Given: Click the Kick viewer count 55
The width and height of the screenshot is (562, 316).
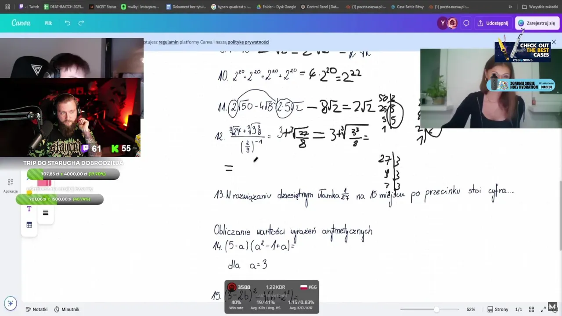Looking at the screenshot, I should pos(122,149).
